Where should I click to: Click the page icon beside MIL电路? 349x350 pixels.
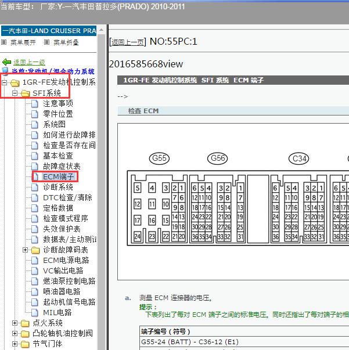click(x=35, y=312)
